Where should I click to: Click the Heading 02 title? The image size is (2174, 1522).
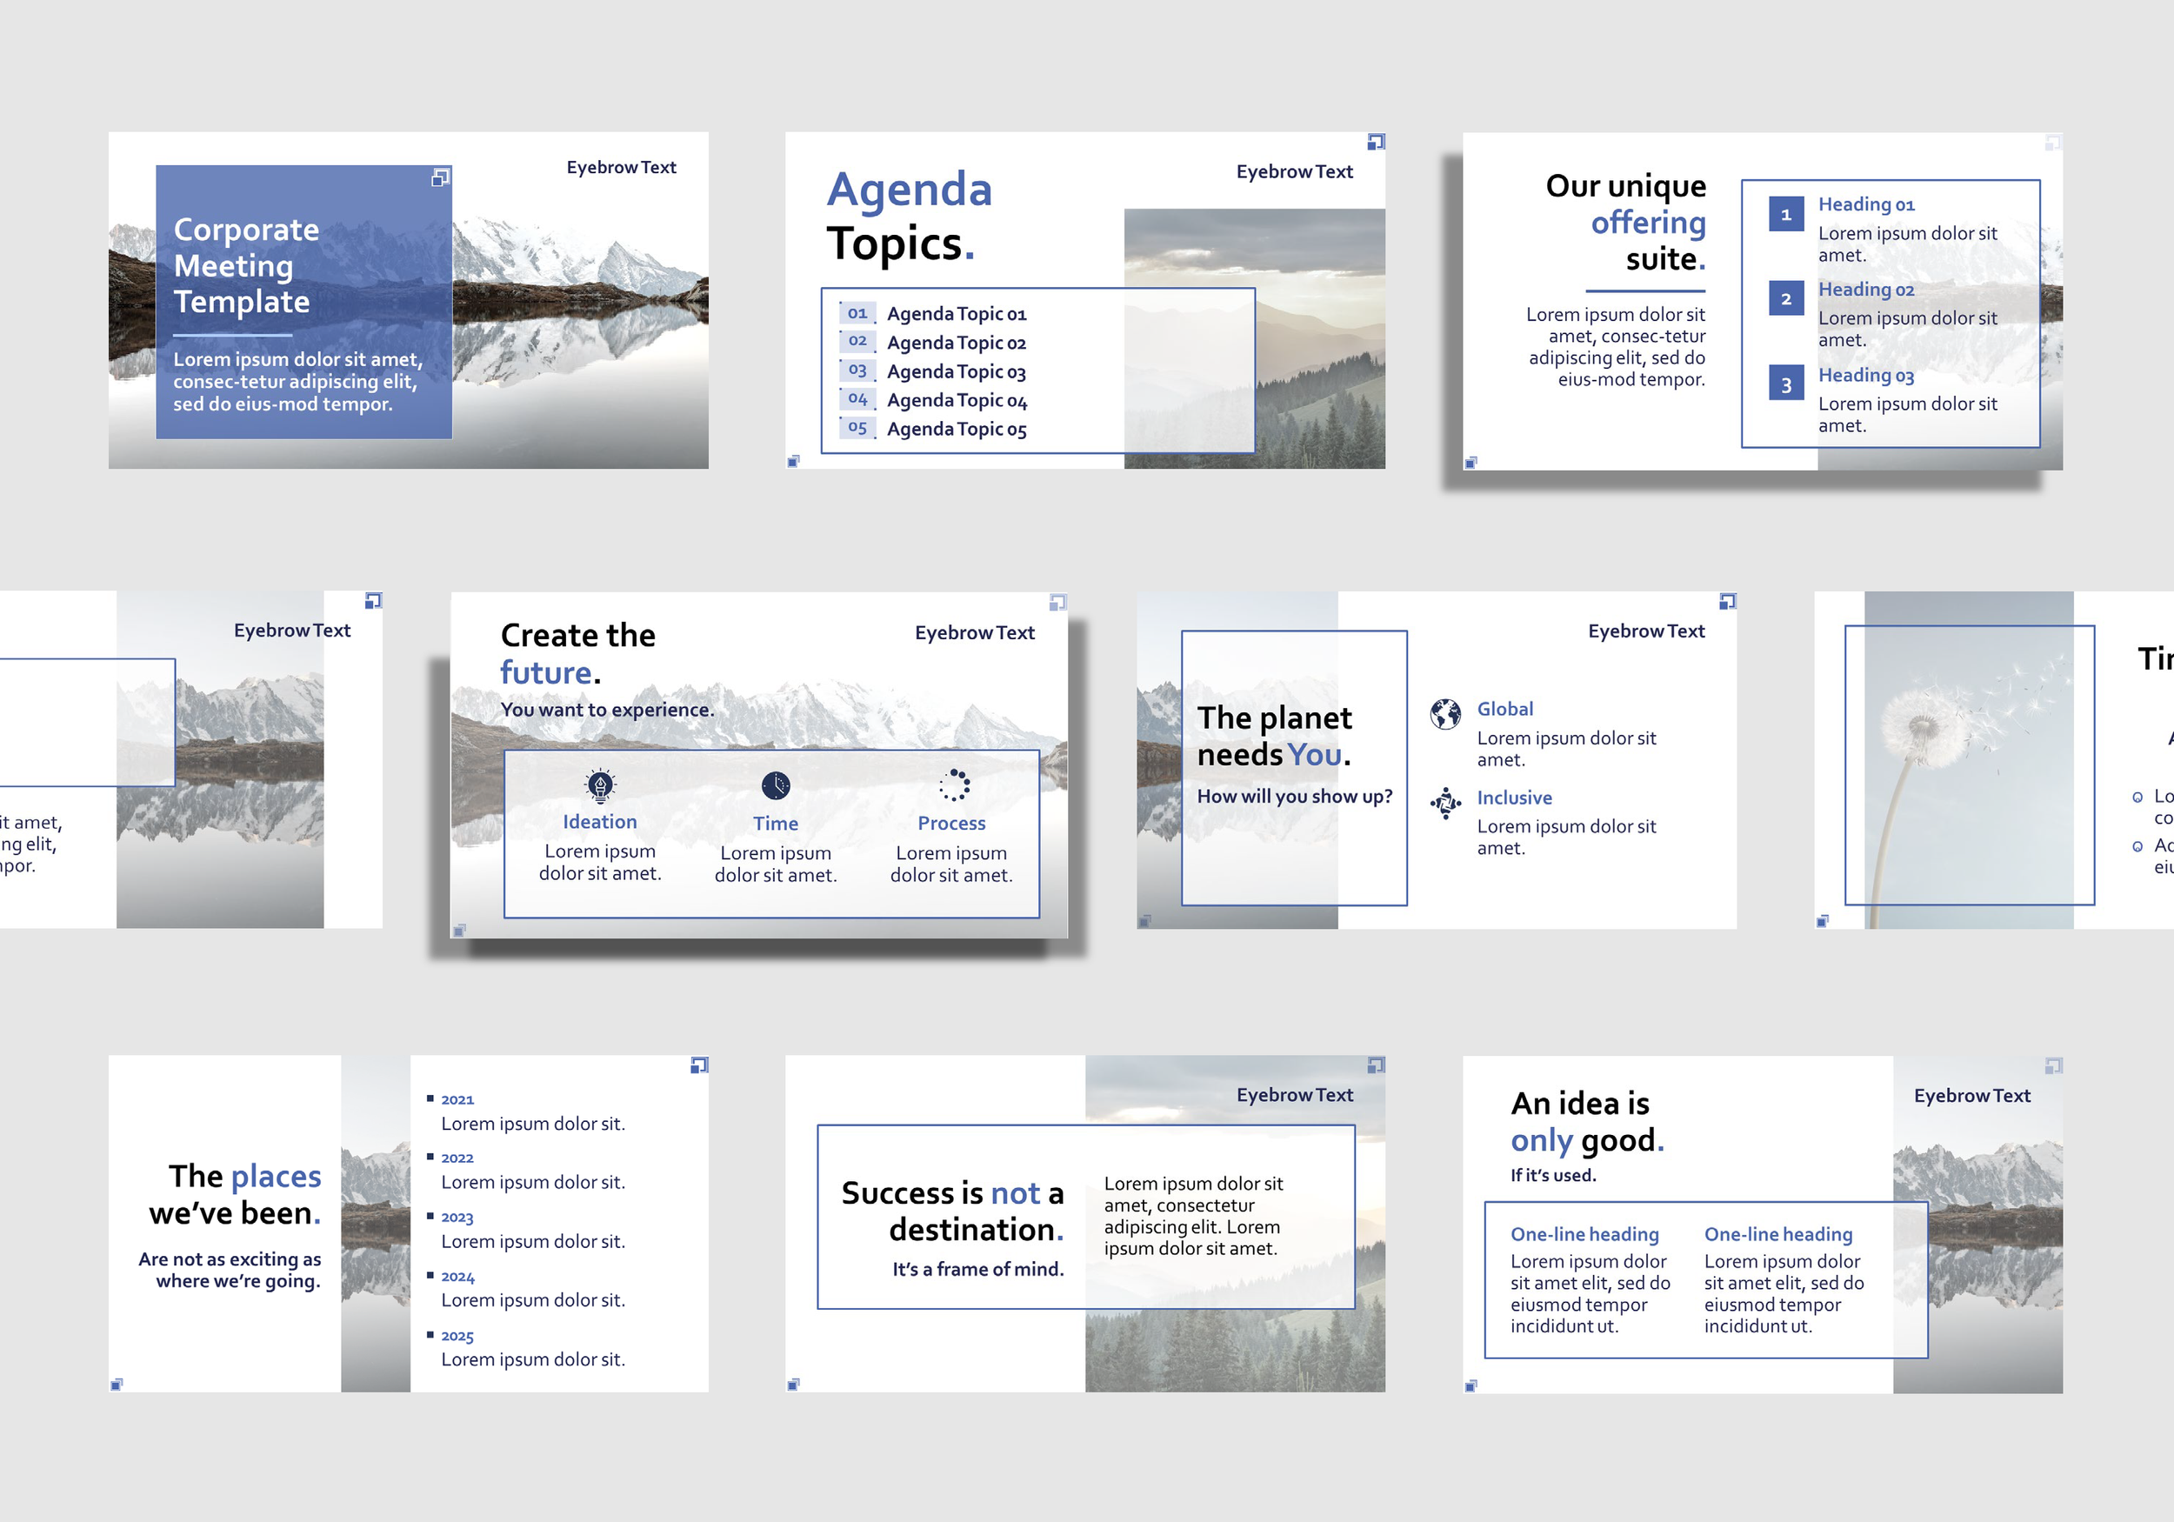point(1865,290)
